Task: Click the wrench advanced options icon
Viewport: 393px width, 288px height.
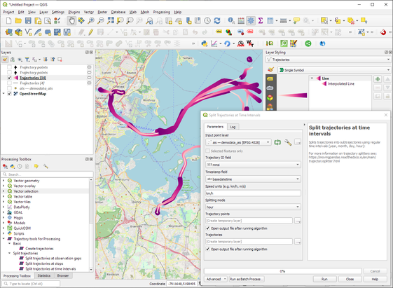Action: click(288, 142)
